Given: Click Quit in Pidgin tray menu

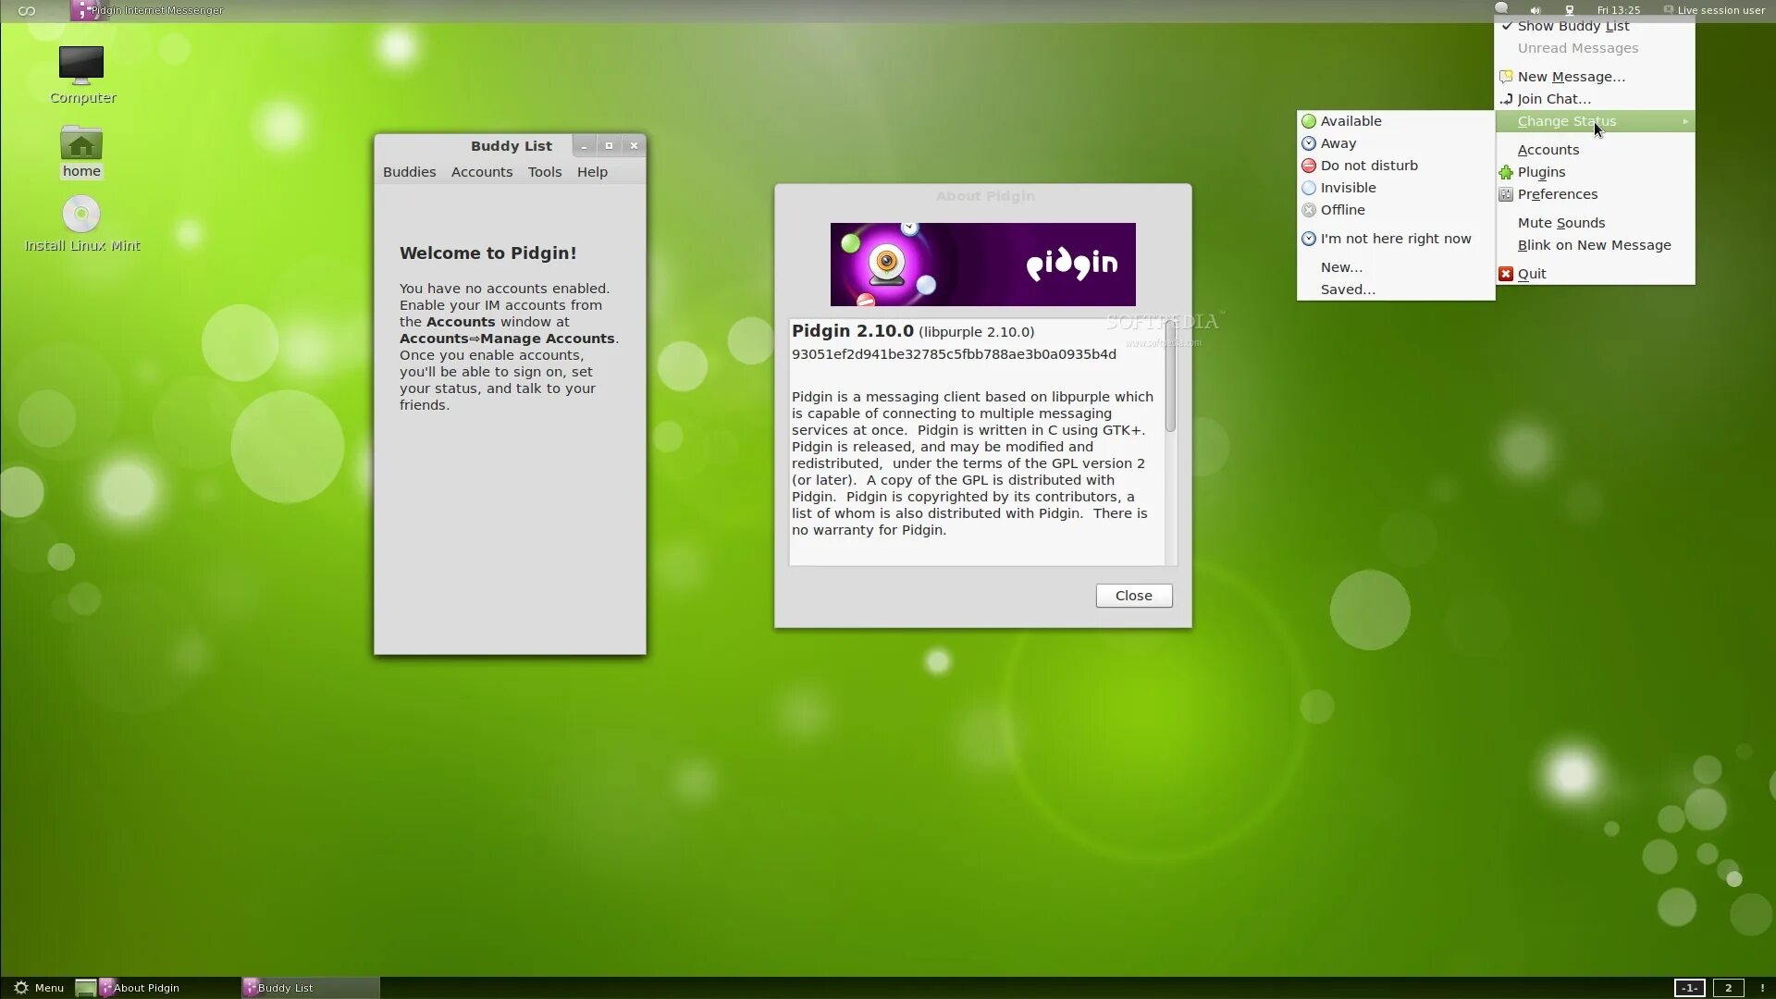Looking at the screenshot, I should click(x=1531, y=274).
